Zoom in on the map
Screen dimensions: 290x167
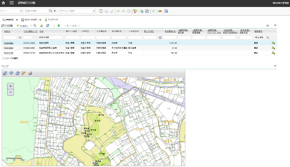pos(11,86)
